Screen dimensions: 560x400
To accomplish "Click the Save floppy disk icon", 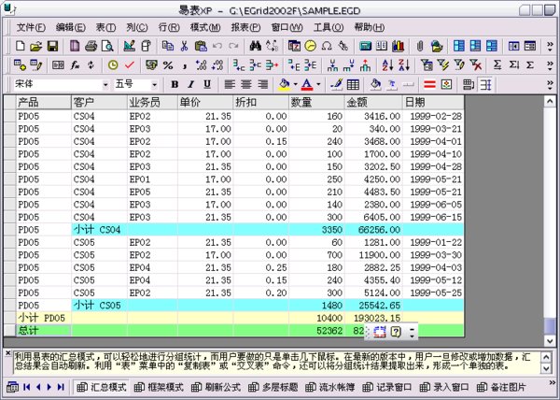I will tap(52, 46).
